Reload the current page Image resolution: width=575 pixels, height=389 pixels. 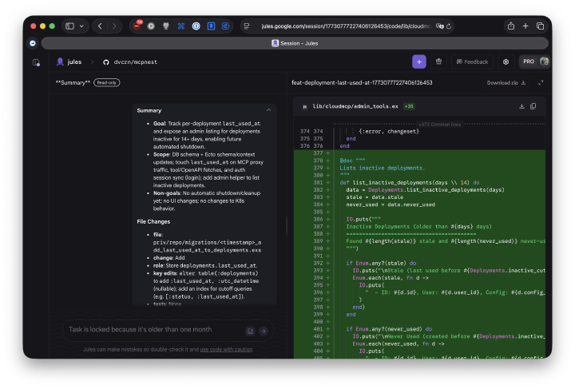pos(449,26)
